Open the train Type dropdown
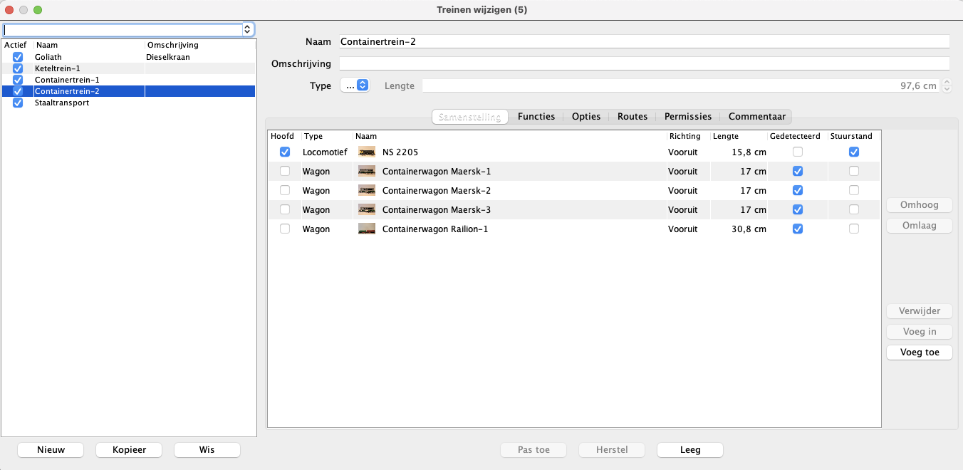This screenshot has width=963, height=470. [x=354, y=85]
